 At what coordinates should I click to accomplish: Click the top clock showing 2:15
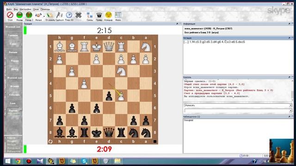pos(105,30)
